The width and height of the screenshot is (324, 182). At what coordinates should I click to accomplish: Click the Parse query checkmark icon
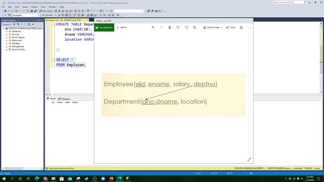pos(59,15)
